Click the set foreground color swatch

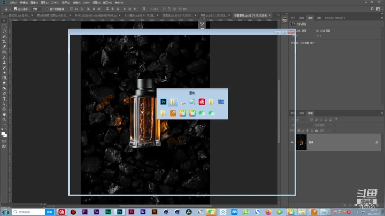(x=3, y=134)
